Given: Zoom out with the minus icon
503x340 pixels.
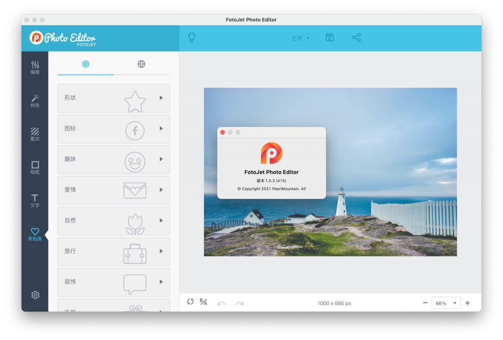Looking at the screenshot, I should (x=425, y=303).
